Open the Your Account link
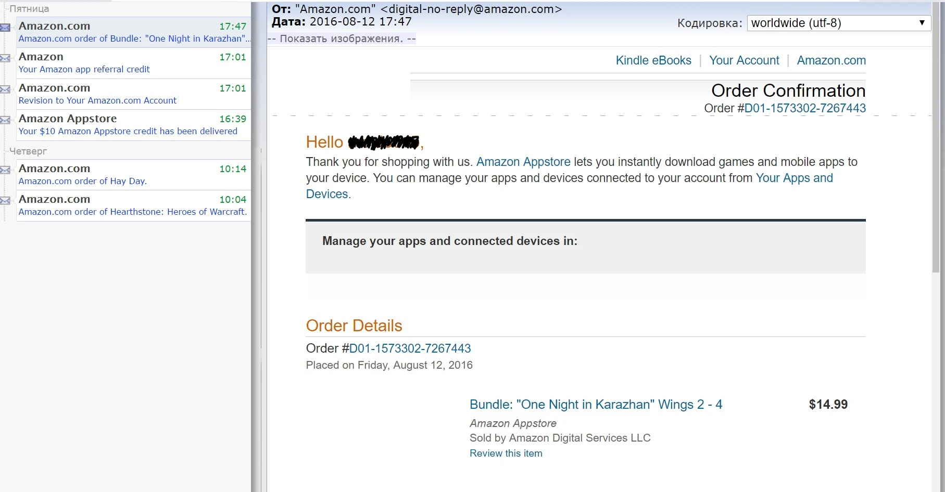 [x=744, y=60]
